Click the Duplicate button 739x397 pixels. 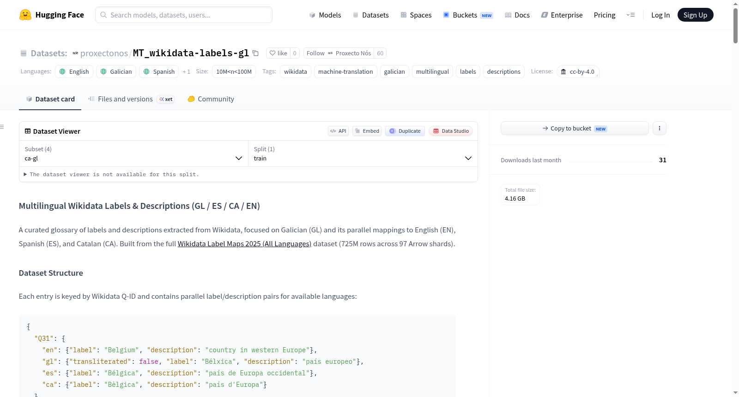click(405, 131)
